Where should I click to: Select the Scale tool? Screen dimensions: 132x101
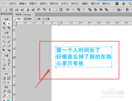click(x=4, y=28)
